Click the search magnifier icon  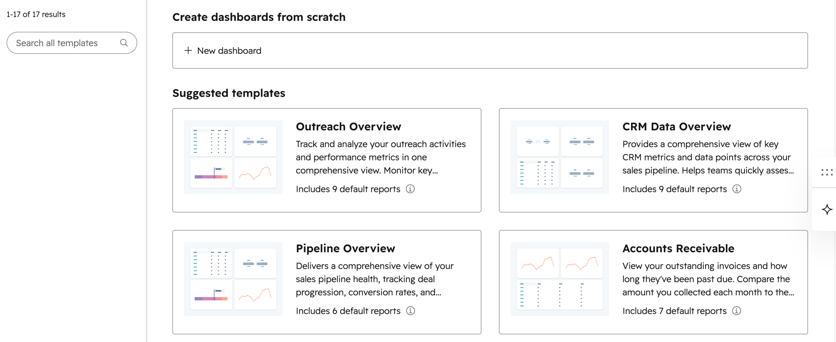click(x=124, y=43)
